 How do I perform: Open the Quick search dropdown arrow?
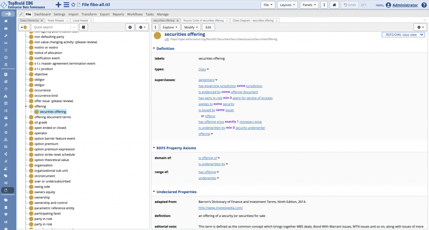[74, 27]
